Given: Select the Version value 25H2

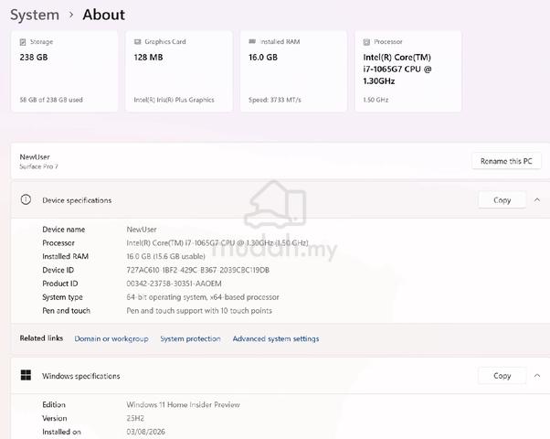Looking at the screenshot, I should click(x=135, y=418).
